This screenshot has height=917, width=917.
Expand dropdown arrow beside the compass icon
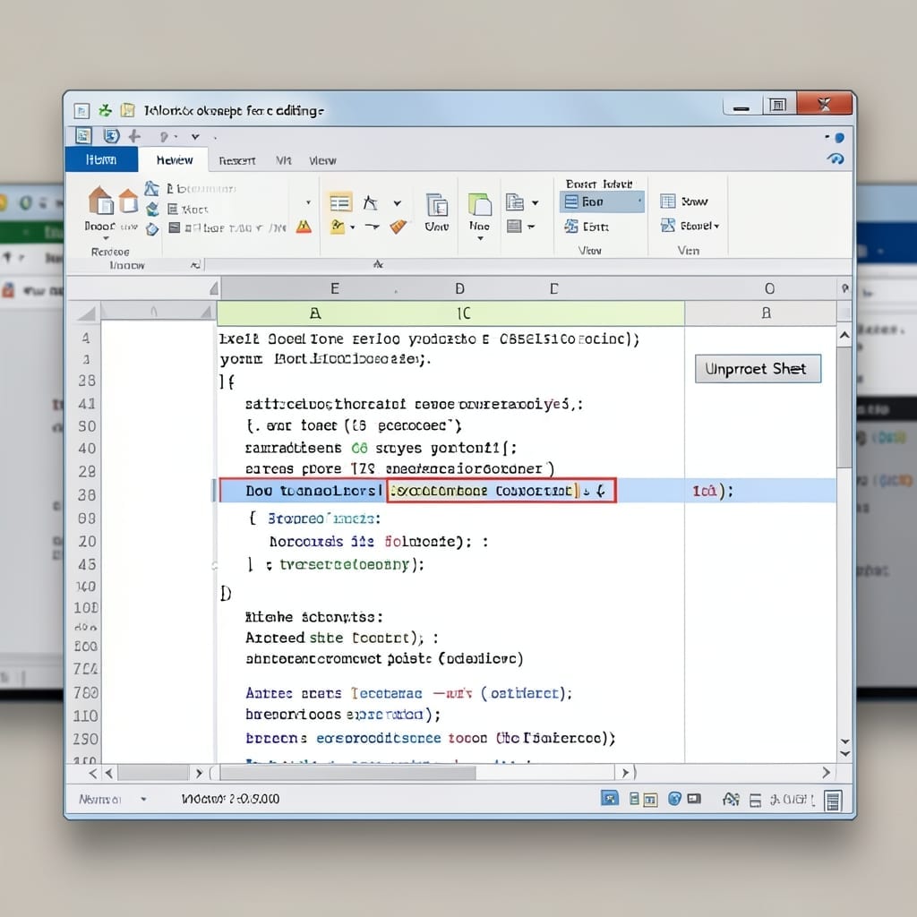pos(398,203)
